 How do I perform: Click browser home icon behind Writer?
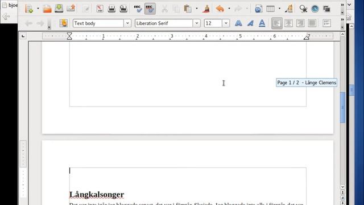coord(349,17)
